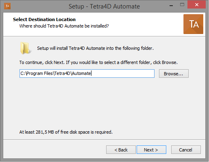Click the large orange TA logo
209x162 pixels.
193,24
